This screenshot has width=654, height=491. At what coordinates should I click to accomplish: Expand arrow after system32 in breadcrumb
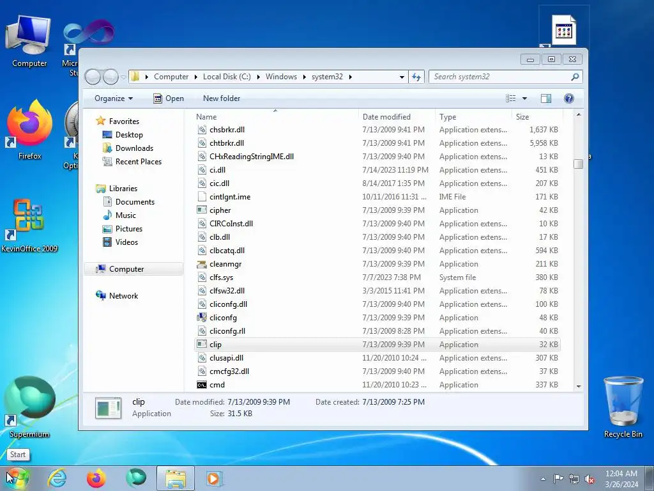coord(350,77)
